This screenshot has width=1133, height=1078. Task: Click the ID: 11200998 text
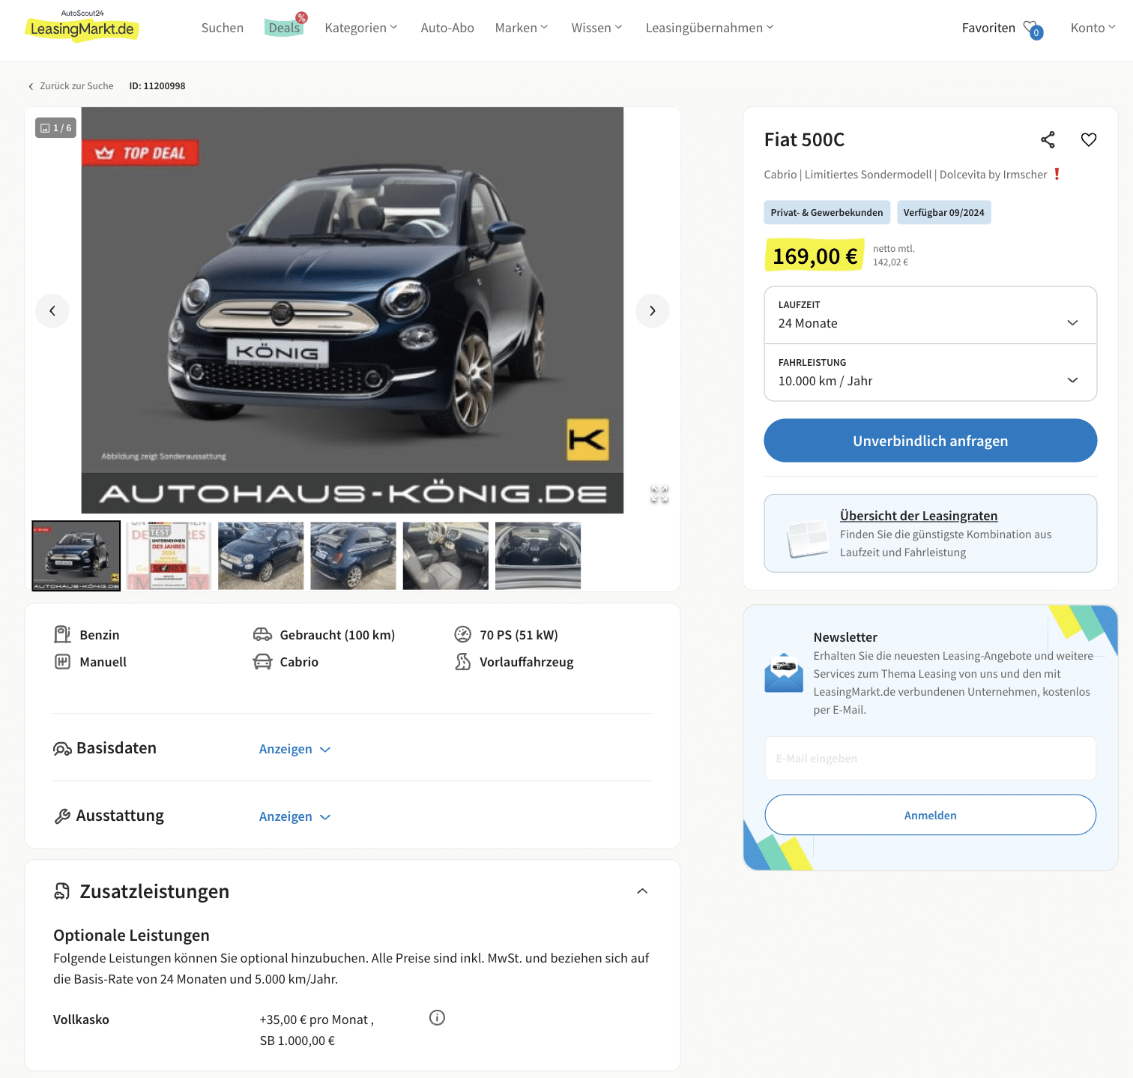click(x=157, y=86)
